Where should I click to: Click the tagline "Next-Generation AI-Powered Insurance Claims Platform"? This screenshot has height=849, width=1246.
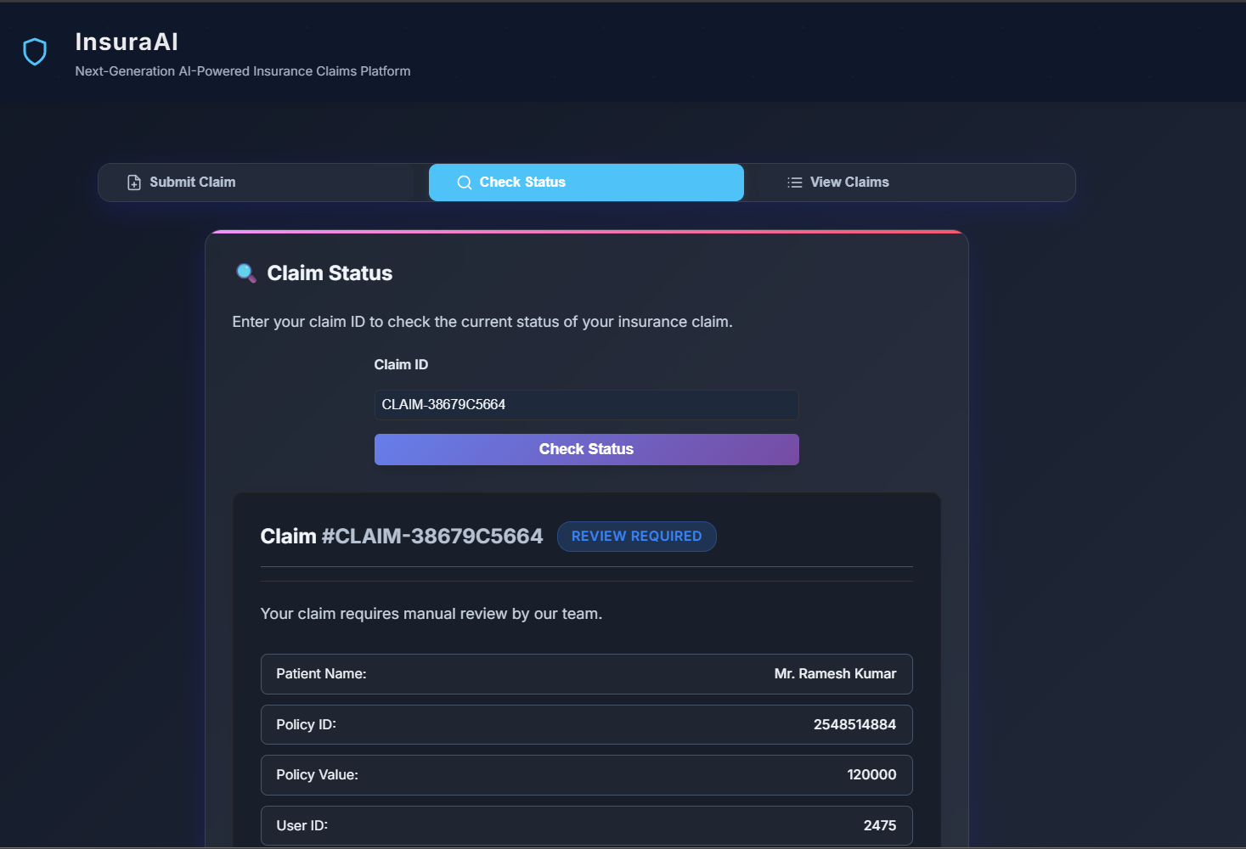click(x=243, y=71)
